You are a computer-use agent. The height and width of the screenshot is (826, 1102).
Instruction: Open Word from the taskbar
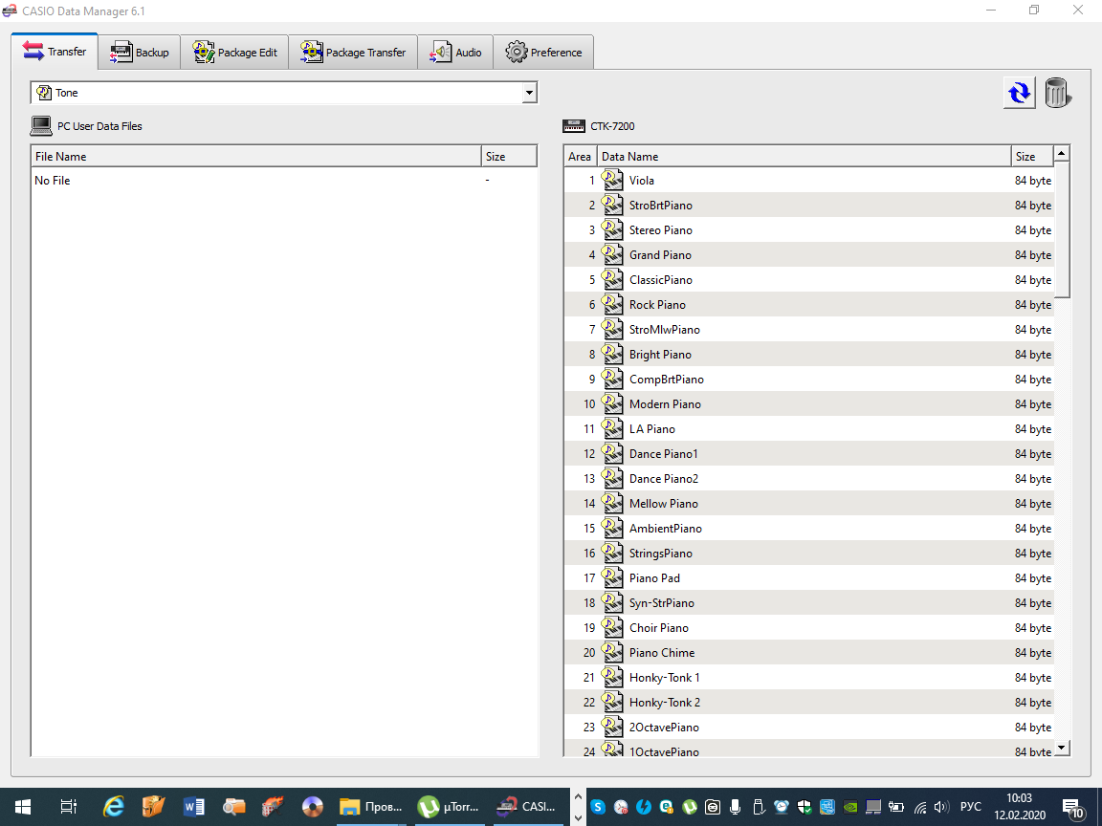point(193,806)
